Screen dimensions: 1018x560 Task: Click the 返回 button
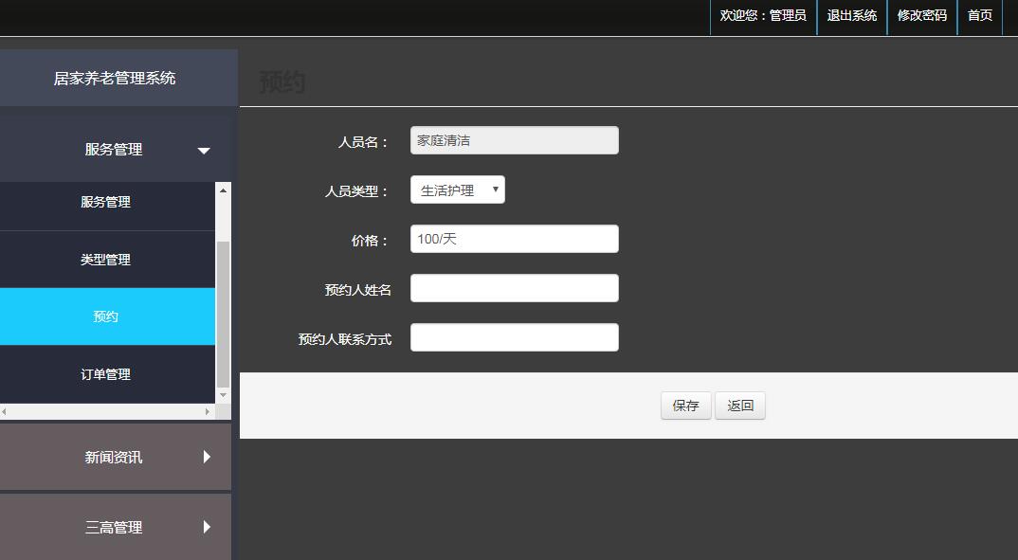[x=740, y=406]
